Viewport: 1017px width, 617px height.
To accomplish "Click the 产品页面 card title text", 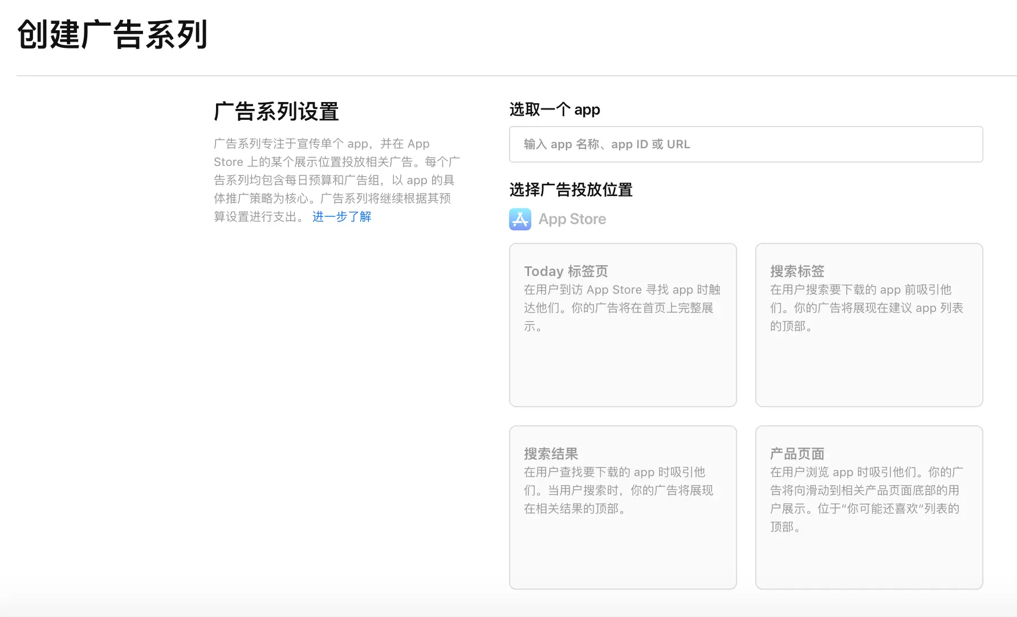I will tap(797, 454).
